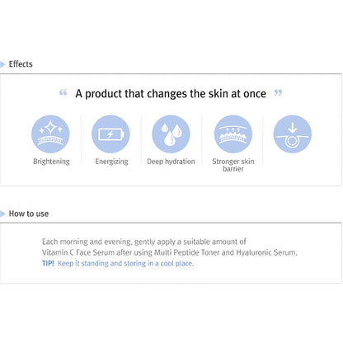This screenshot has width=343, height=343.
Task: Select the Brightening label text
Action: tap(51, 162)
